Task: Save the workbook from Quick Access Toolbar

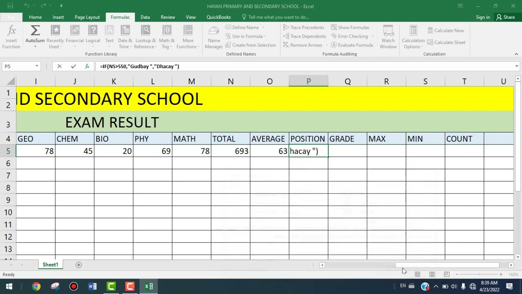Action: tap(10, 6)
